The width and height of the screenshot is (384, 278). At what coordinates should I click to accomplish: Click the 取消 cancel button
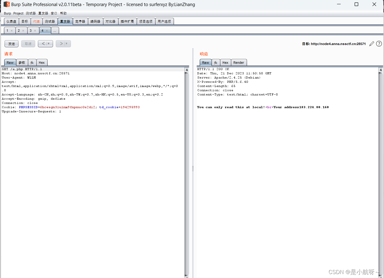(x=28, y=44)
